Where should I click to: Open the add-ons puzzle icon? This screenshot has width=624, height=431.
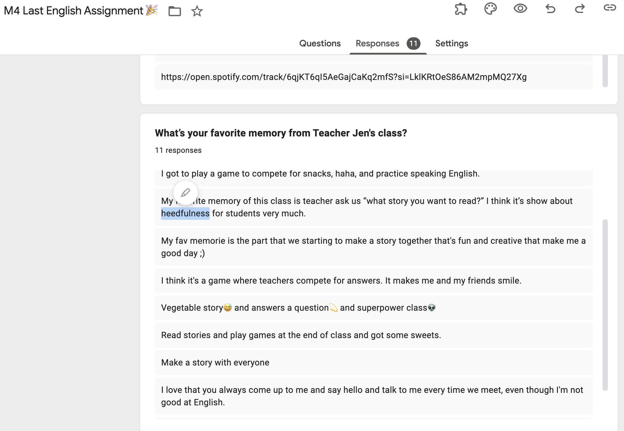coord(461,9)
